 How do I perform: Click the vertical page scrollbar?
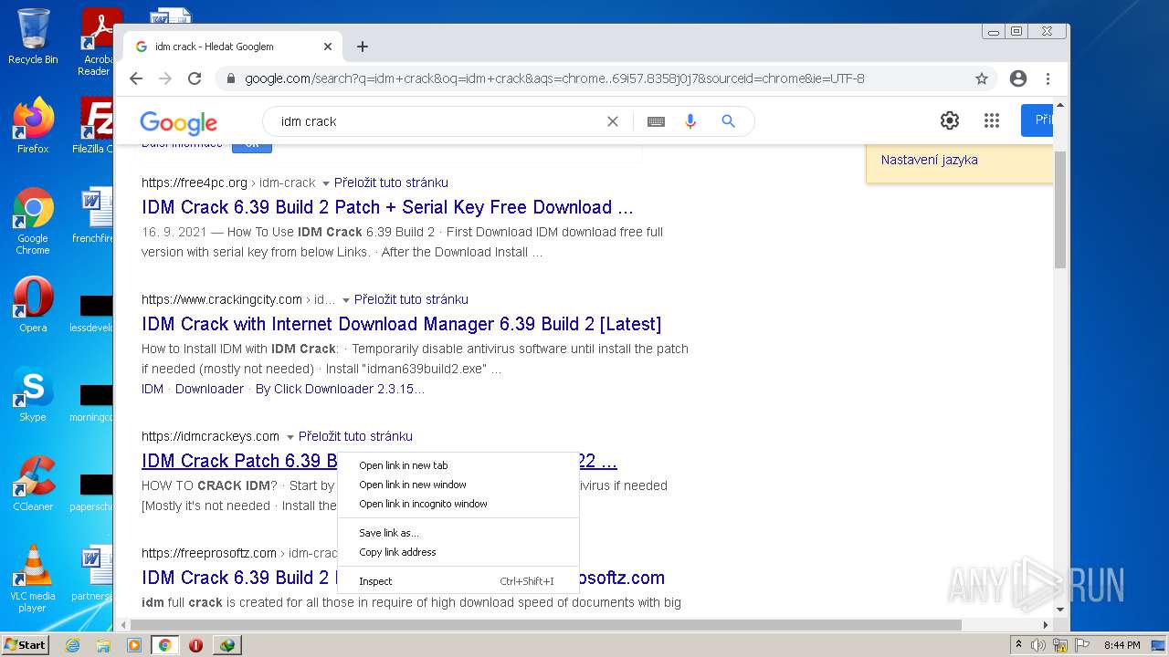click(1060, 210)
